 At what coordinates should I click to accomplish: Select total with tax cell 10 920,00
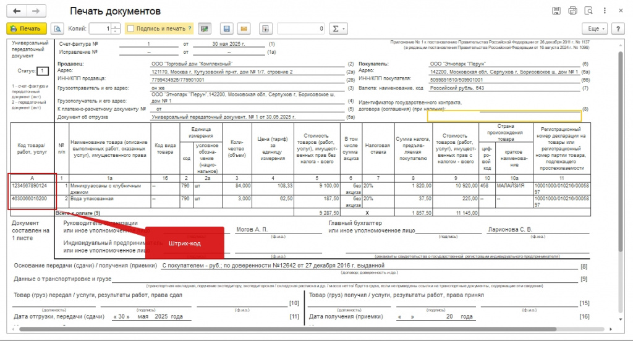coord(456,189)
